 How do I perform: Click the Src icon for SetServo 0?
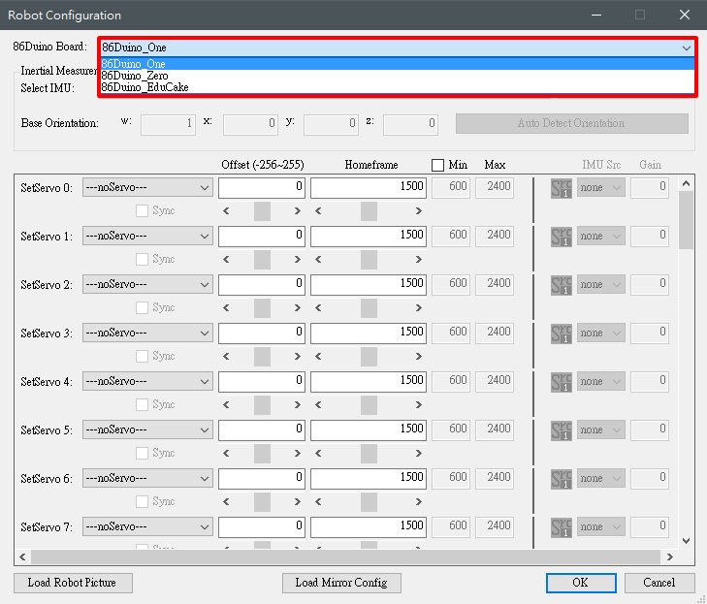coord(561,188)
